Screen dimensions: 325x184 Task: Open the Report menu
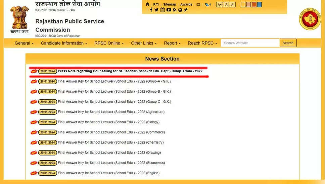point(172,43)
